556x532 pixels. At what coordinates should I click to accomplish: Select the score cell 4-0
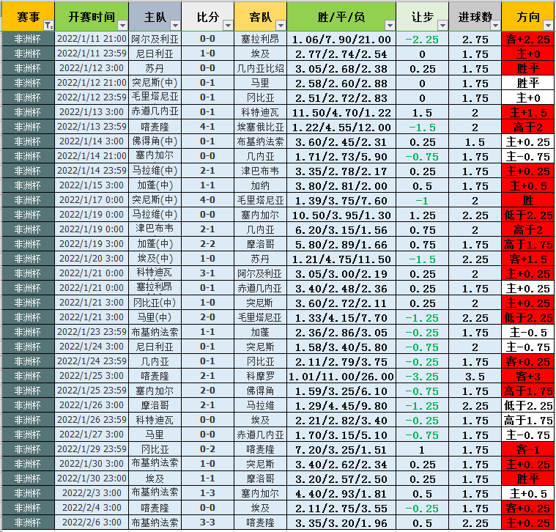coord(207,200)
